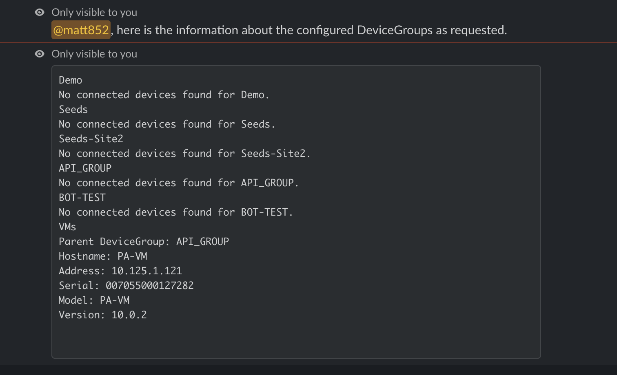This screenshot has width=617, height=375.
Task: Click the red divider line between messages
Action: [308, 42]
